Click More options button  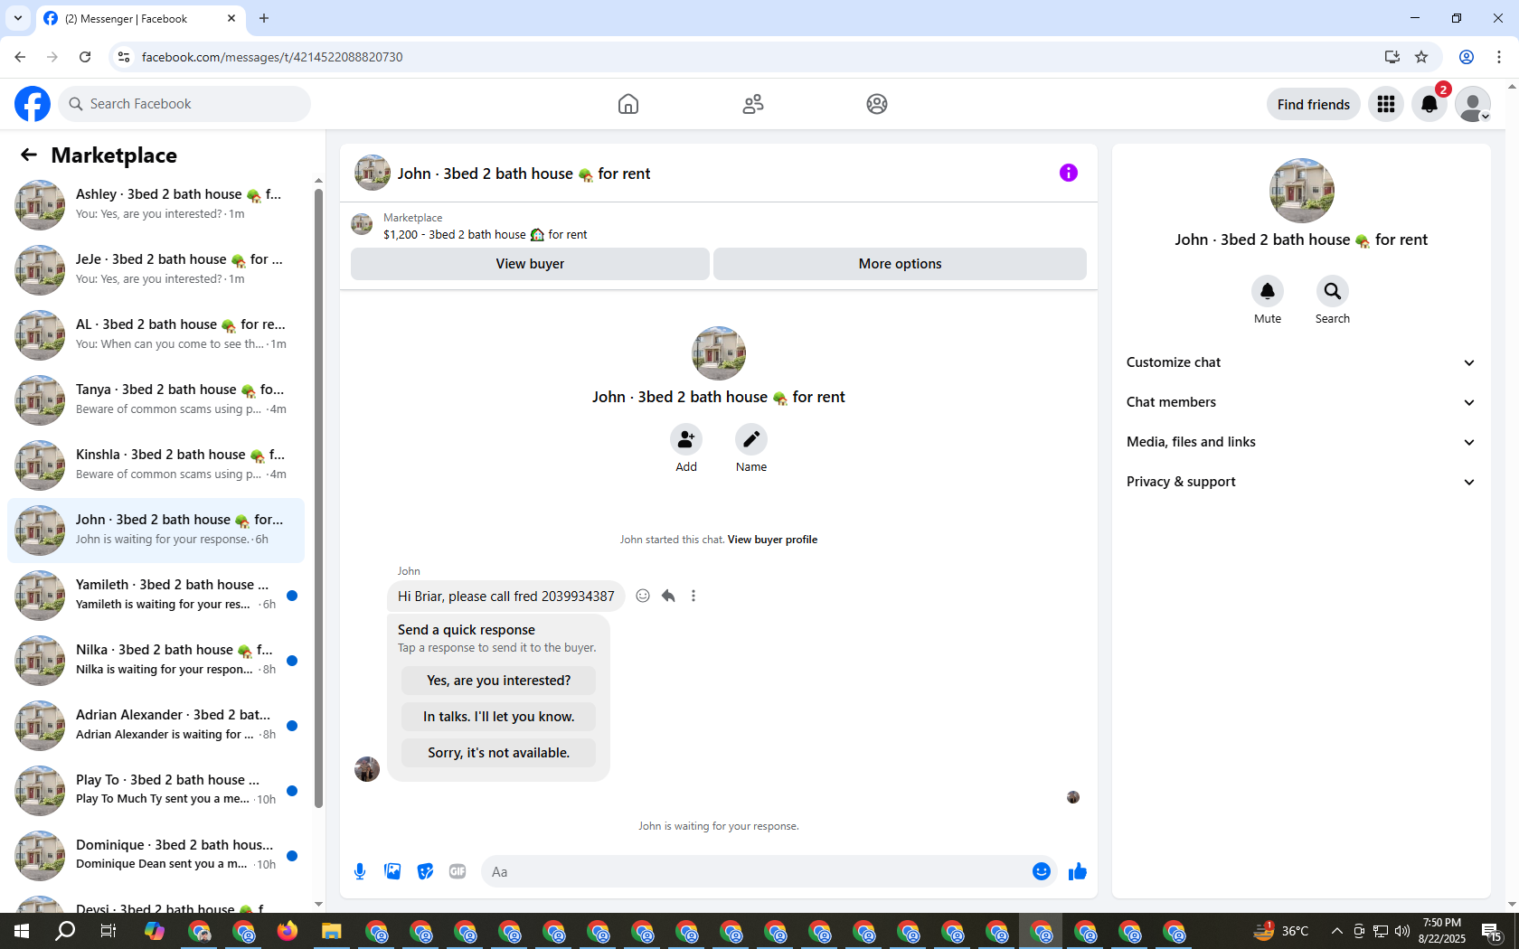tap(900, 264)
